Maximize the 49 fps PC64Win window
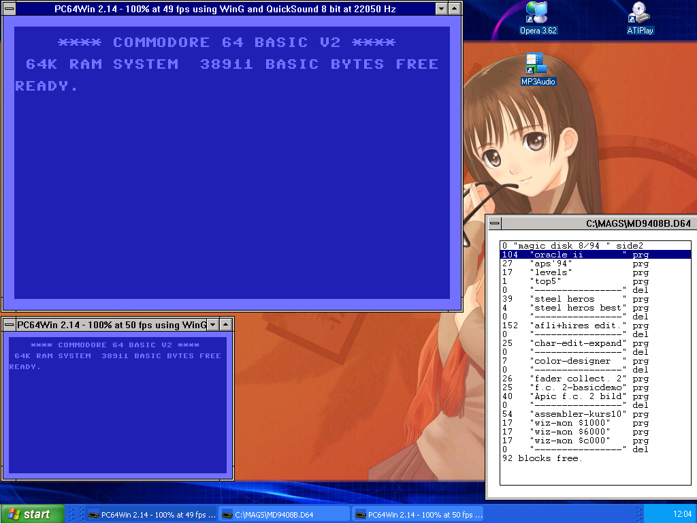Viewport: 697px width, 523px height. pyautogui.click(x=454, y=8)
